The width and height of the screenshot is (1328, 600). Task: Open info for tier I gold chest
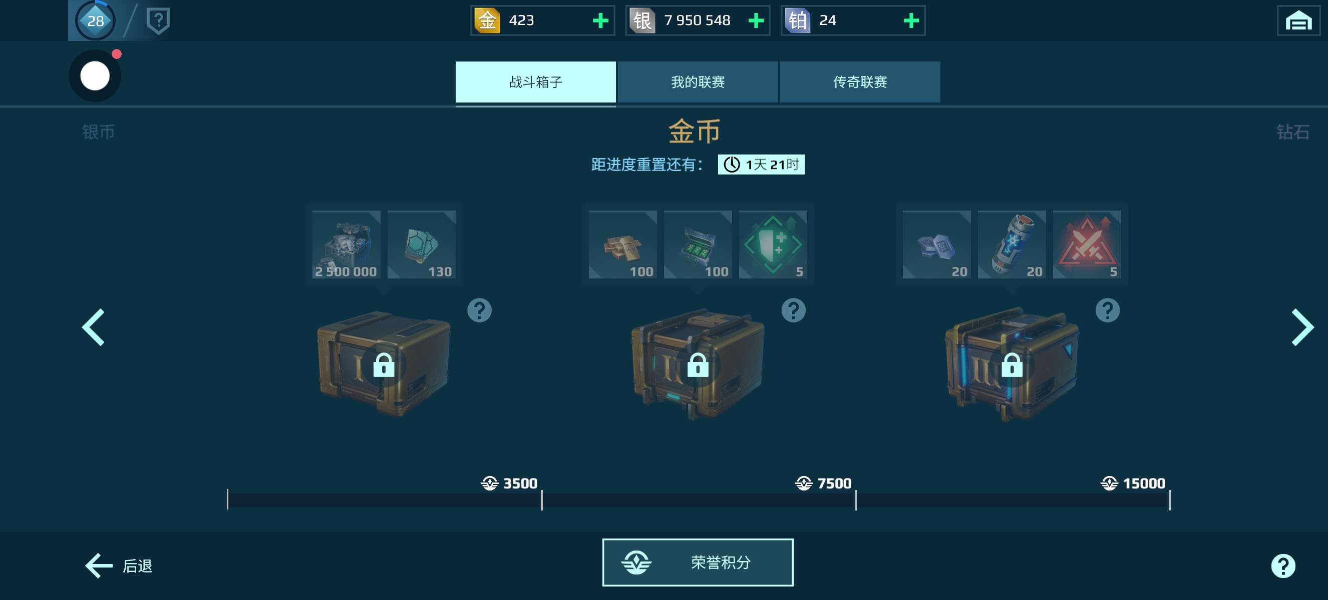coord(479,310)
